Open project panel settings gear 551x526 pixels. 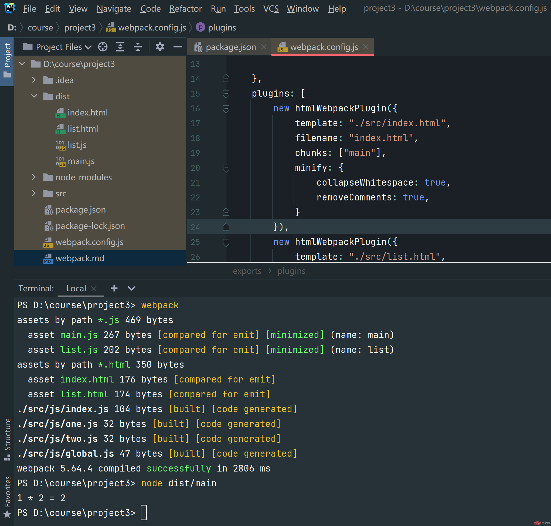coord(160,47)
